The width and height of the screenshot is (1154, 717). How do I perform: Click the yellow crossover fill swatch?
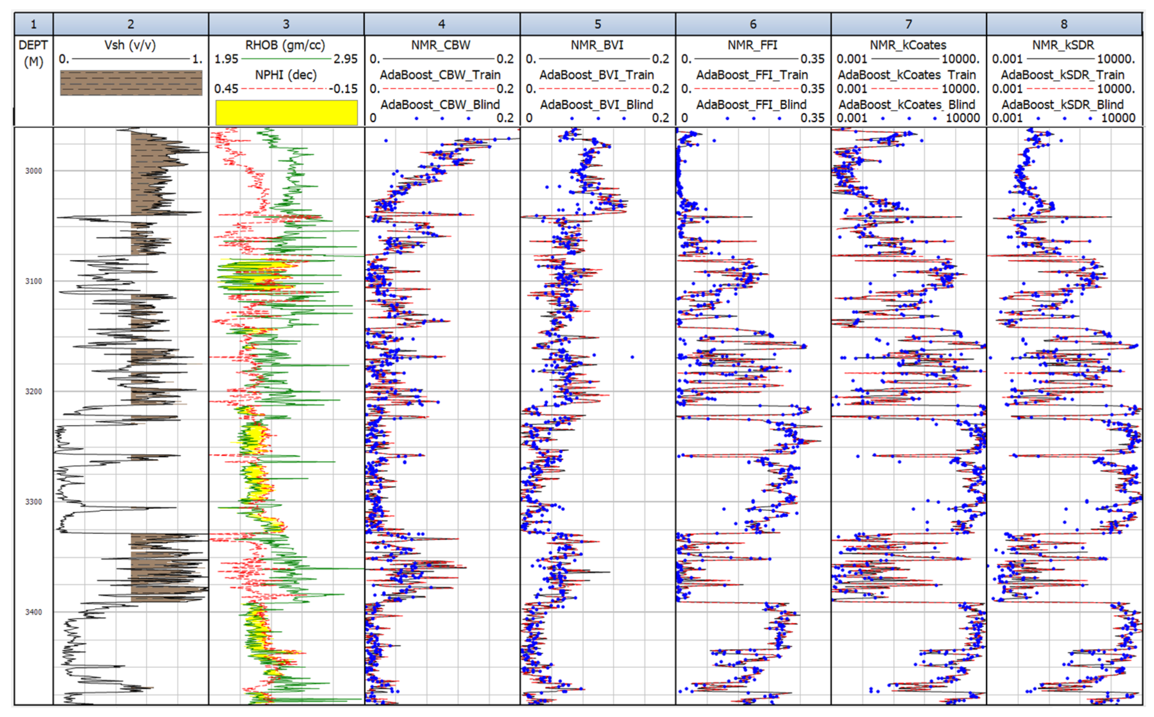click(x=286, y=113)
